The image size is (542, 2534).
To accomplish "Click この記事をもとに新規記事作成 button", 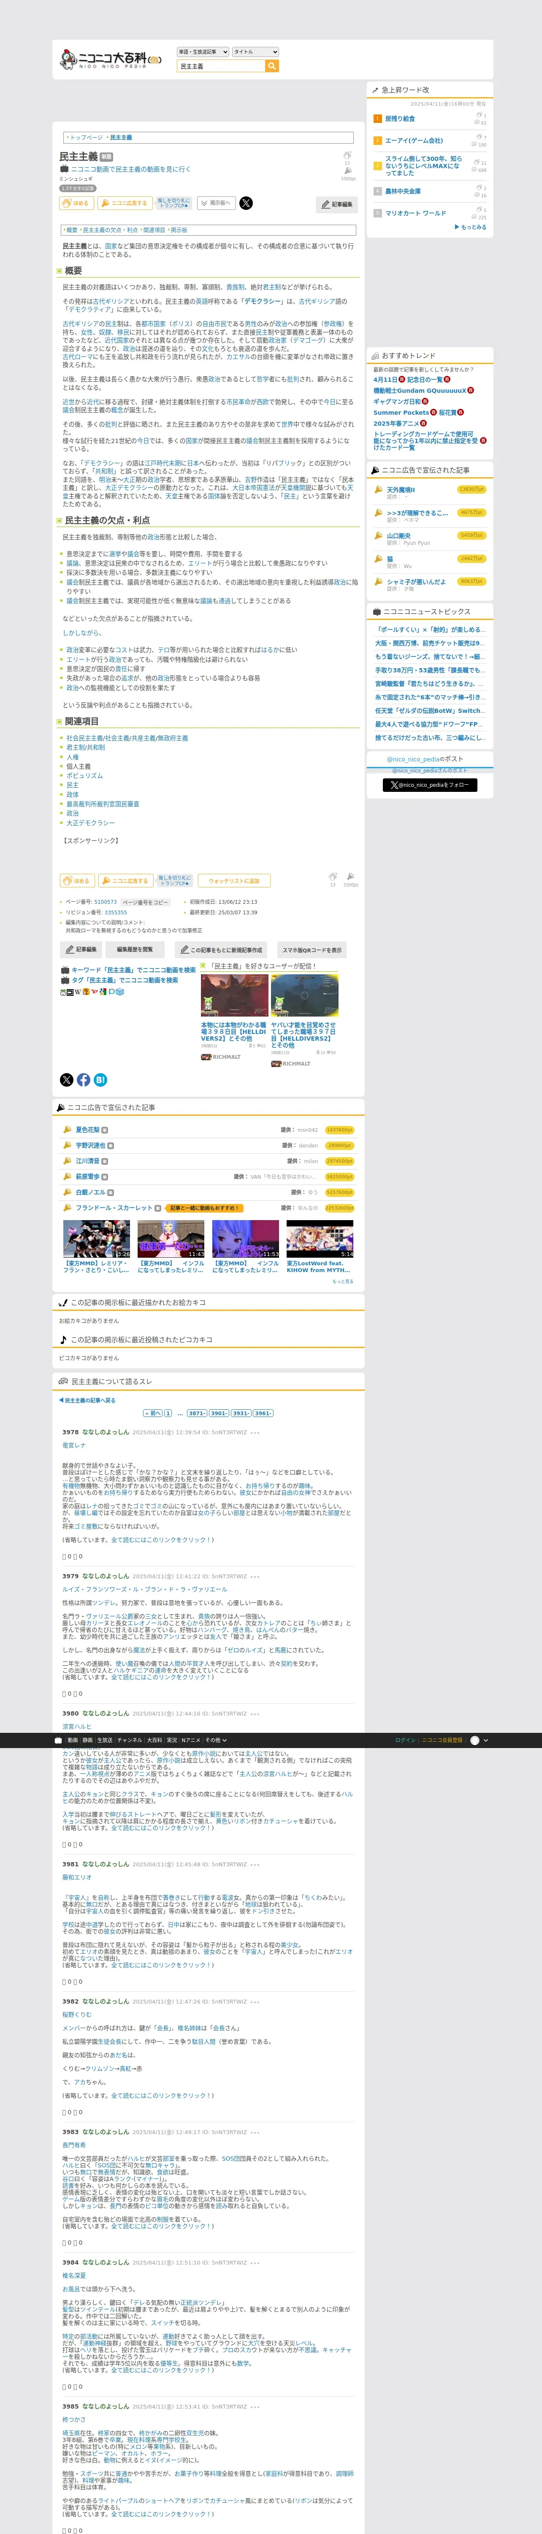I will coord(221,950).
